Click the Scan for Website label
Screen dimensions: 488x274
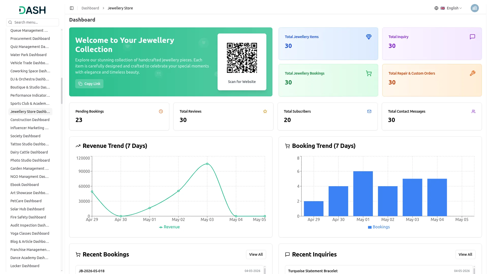(242, 82)
